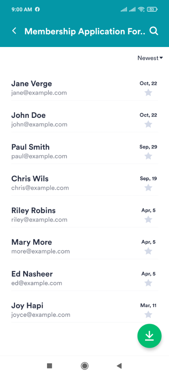Screen dimensions: 169x376
Task: Tap Android back triangle button
Action: (x=119, y=366)
